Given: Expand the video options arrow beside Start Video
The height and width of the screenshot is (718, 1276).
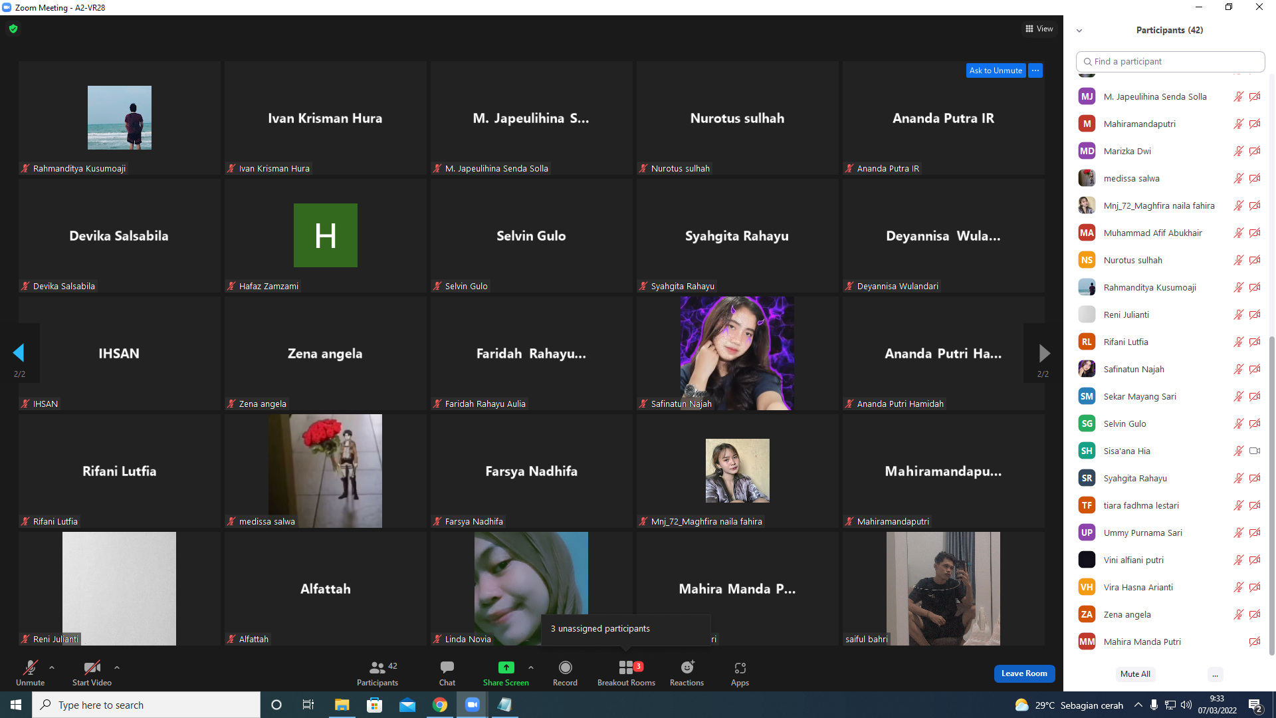Looking at the screenshot, I should [117, 667].
